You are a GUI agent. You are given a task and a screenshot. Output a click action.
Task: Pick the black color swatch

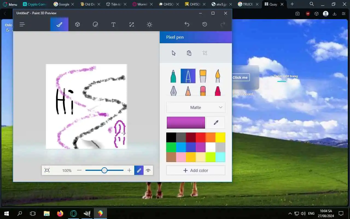(x=171, y=137)
